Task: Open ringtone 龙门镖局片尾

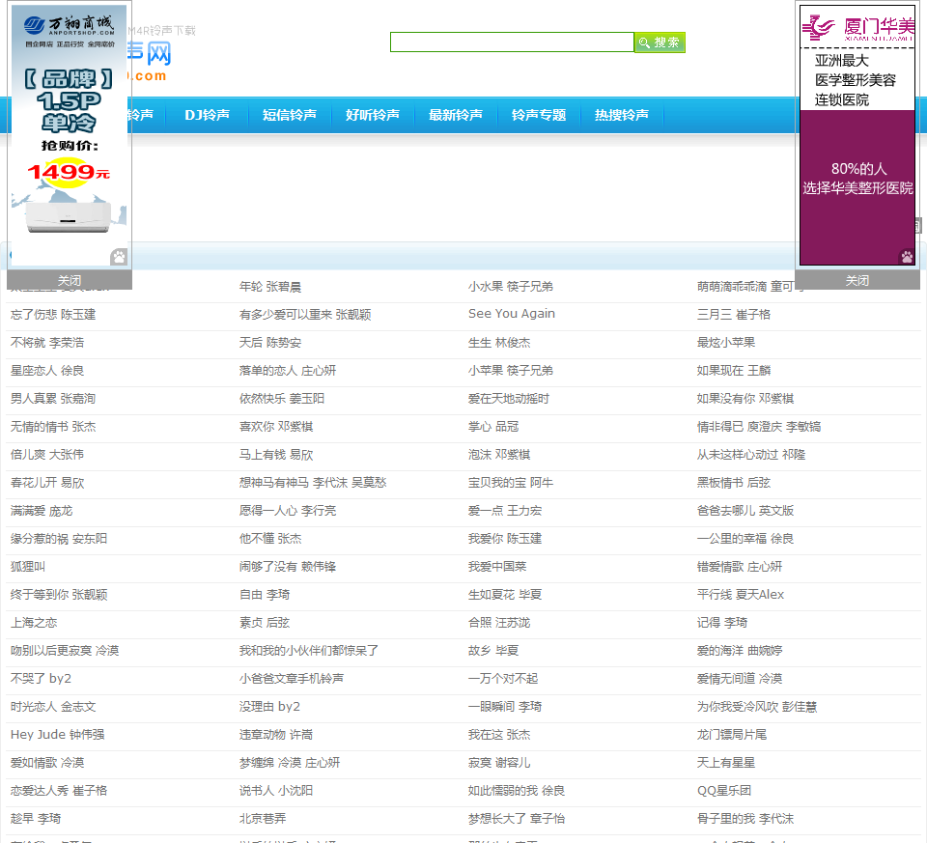Action: pos(732,735)
